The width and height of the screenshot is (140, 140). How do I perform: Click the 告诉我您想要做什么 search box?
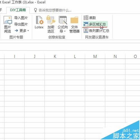(x=55, y=10)
